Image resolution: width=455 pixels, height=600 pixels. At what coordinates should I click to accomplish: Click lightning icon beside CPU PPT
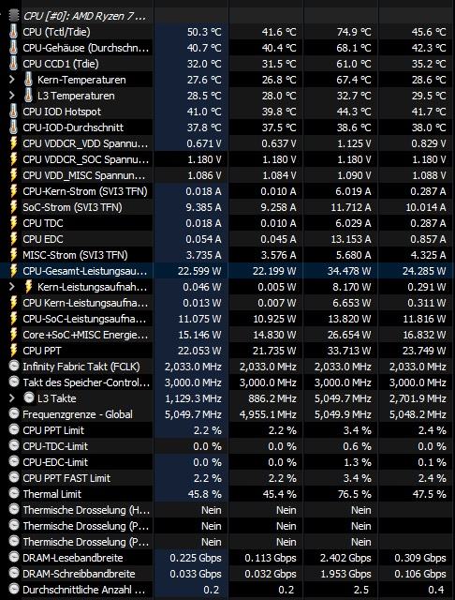coord(13,351)
